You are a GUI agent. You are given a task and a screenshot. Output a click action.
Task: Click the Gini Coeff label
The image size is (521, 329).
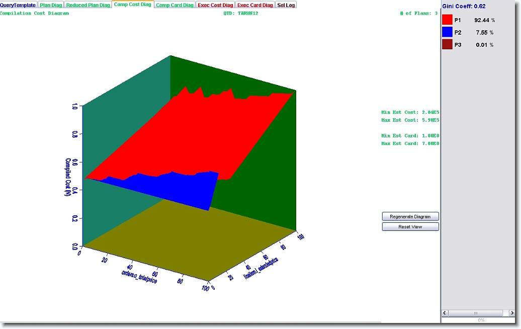[464, 6]
